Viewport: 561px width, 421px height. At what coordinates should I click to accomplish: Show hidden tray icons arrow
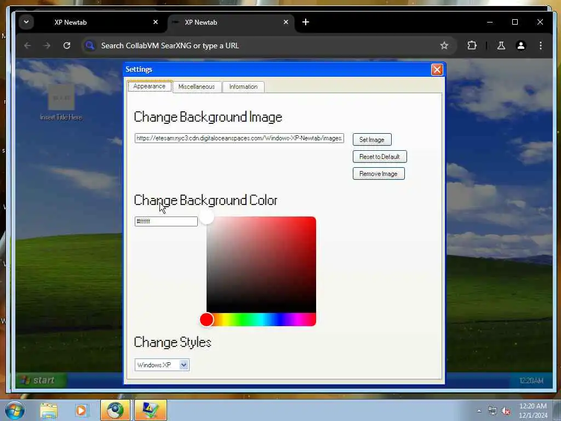point(479,411)
